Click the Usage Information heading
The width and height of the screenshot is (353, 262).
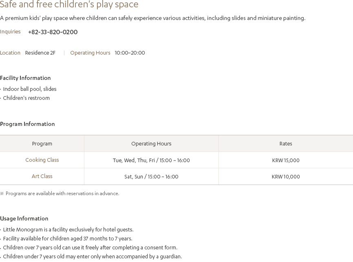point(24,218)
